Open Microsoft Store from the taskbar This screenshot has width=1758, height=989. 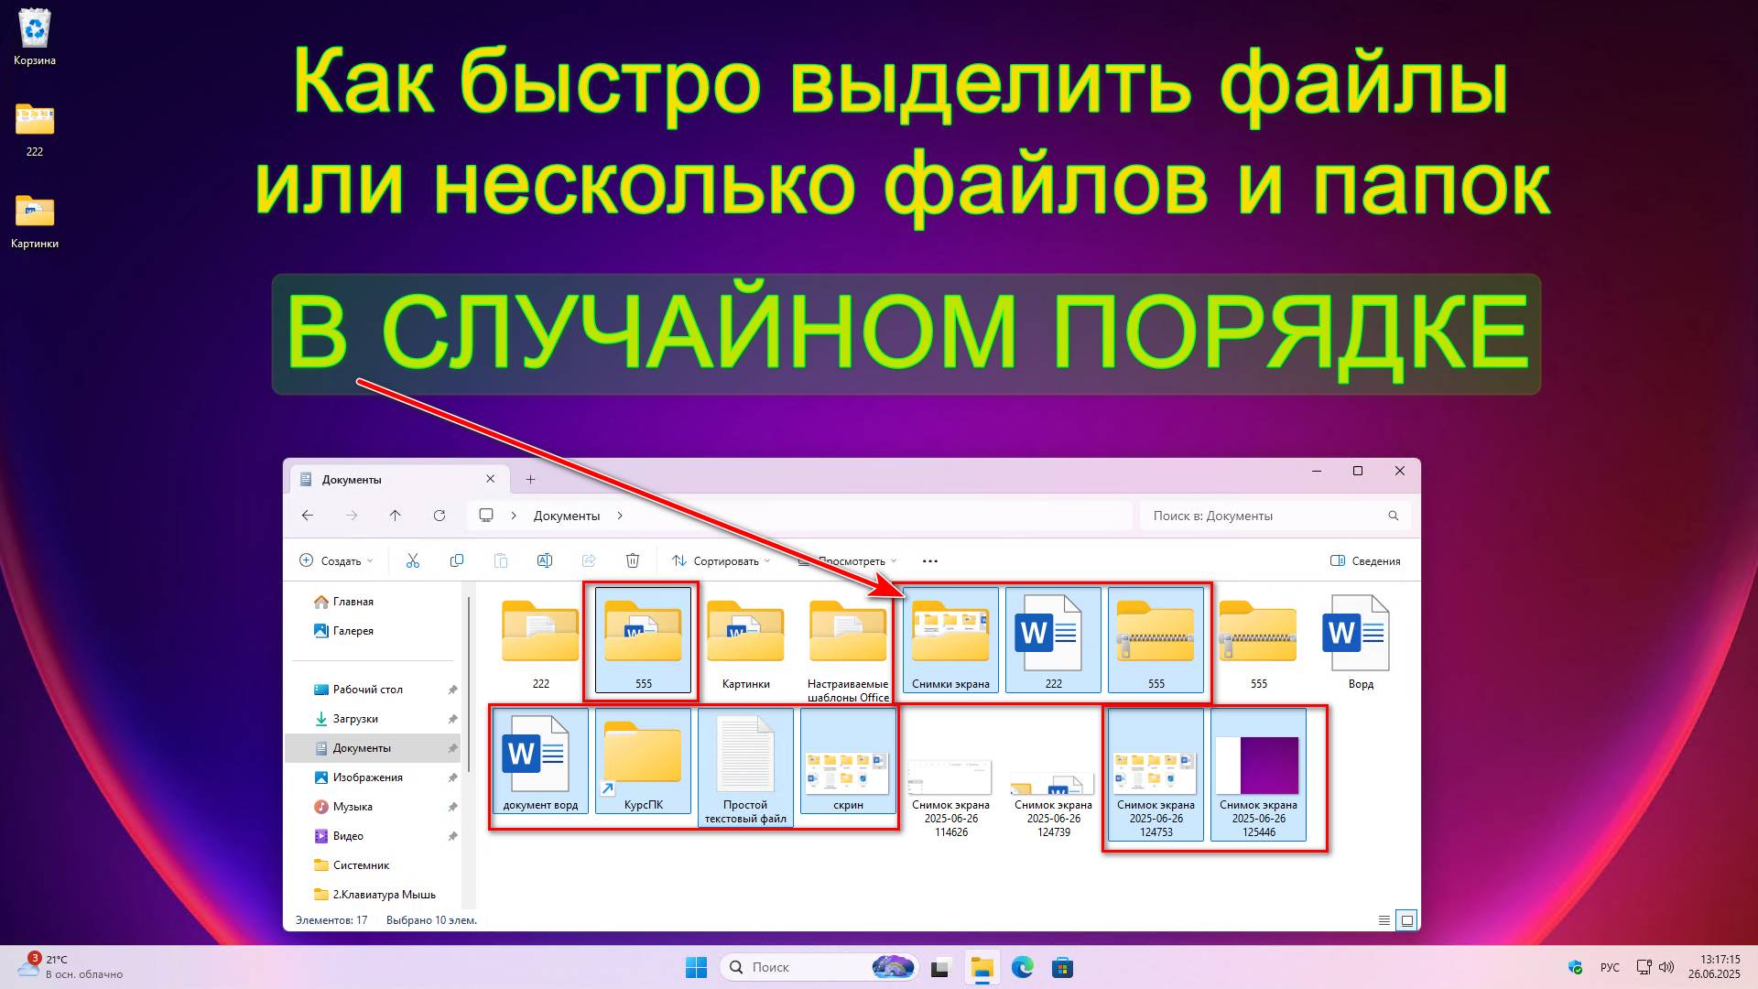click(x=1063, y=967)
